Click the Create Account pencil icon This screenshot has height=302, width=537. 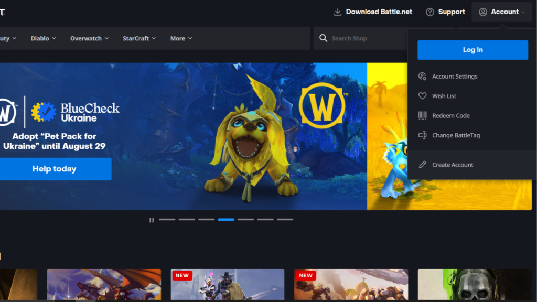pyautogui.click(x=422, y=165)
